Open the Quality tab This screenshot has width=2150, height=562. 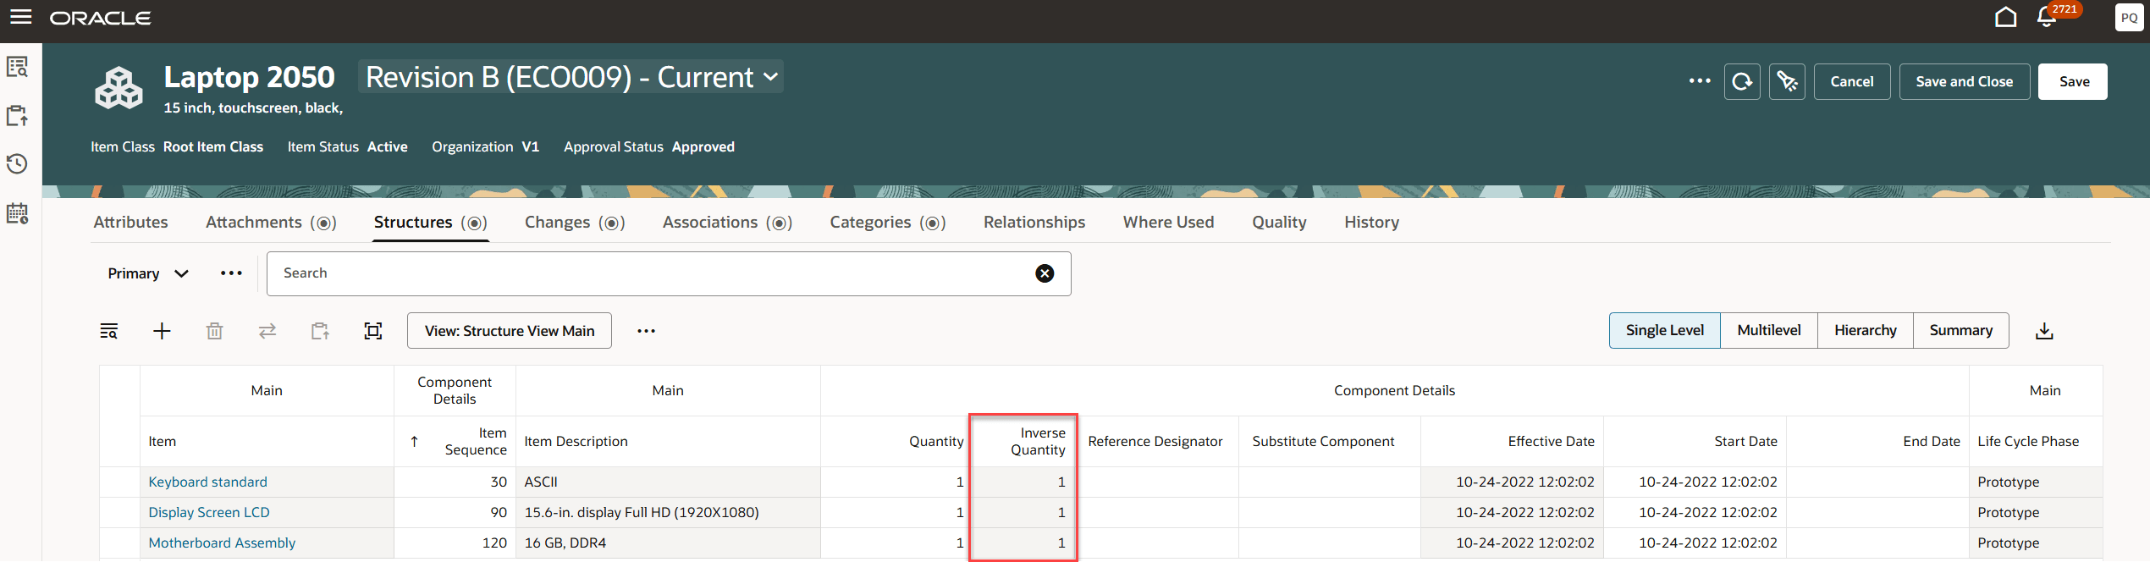pos(1279,222)
